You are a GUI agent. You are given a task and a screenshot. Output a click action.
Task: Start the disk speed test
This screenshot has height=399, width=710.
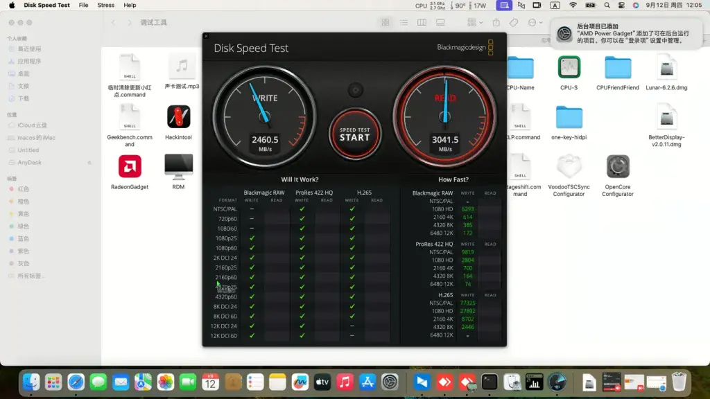tap(355, 134)
